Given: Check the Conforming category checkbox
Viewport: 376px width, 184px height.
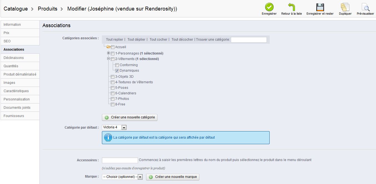Looking at the screenshot, I should pos(117,65).
